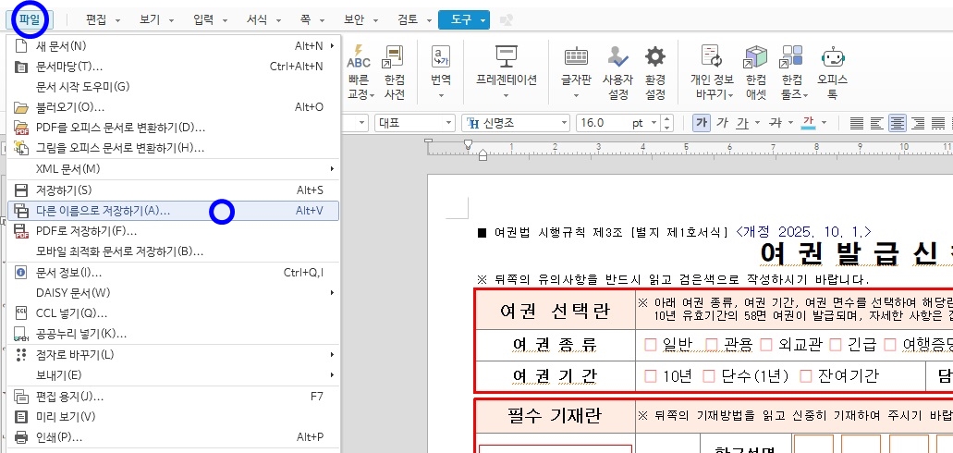Click the greyed icon after 도구 tab

507,20
